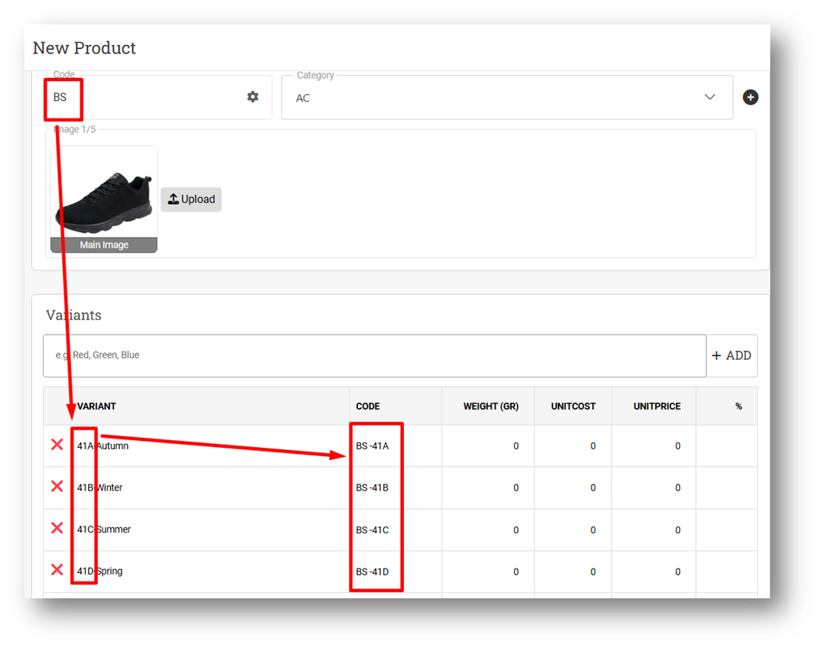
Task: Click the New Product heading
Action: tap(84, 47)
